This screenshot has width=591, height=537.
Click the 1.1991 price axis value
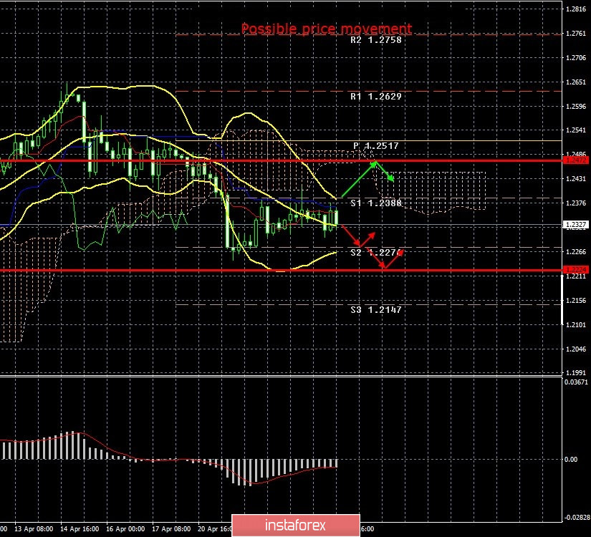[576, 373]
